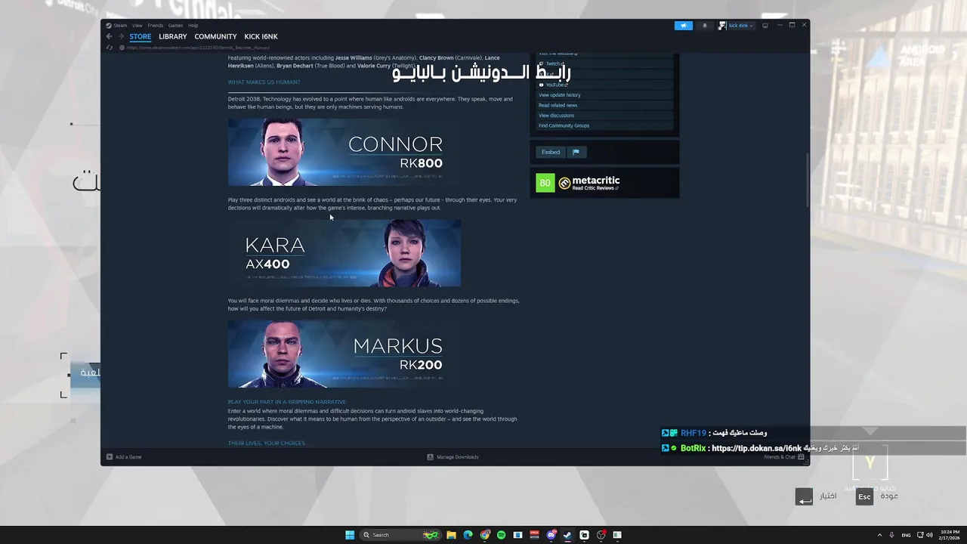Viewport: 967px width, 544px height.
Task: Click the THEIR LIVES, YOUR CHOICES heading
Action: (x=267, y=443)
